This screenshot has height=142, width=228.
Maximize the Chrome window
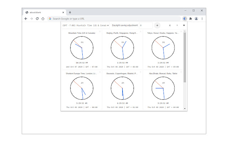(193, 10)
